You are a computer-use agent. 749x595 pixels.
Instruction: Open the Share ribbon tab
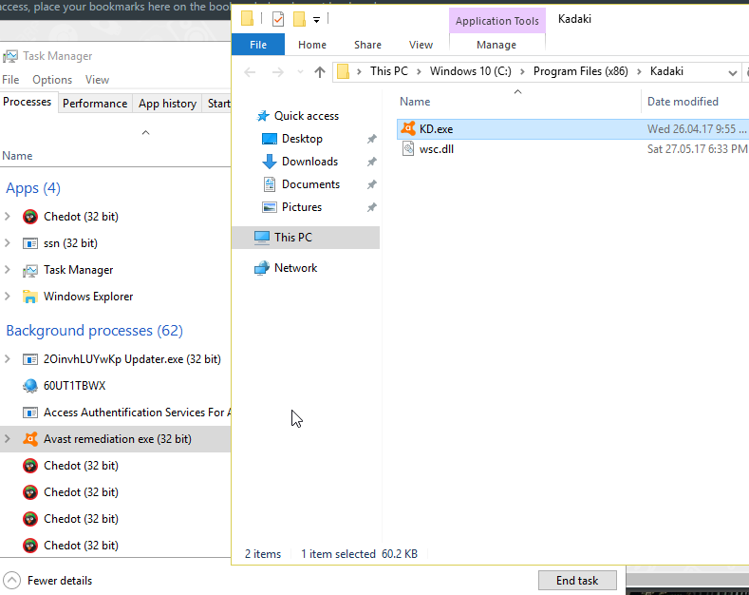[x=367, y=45]
